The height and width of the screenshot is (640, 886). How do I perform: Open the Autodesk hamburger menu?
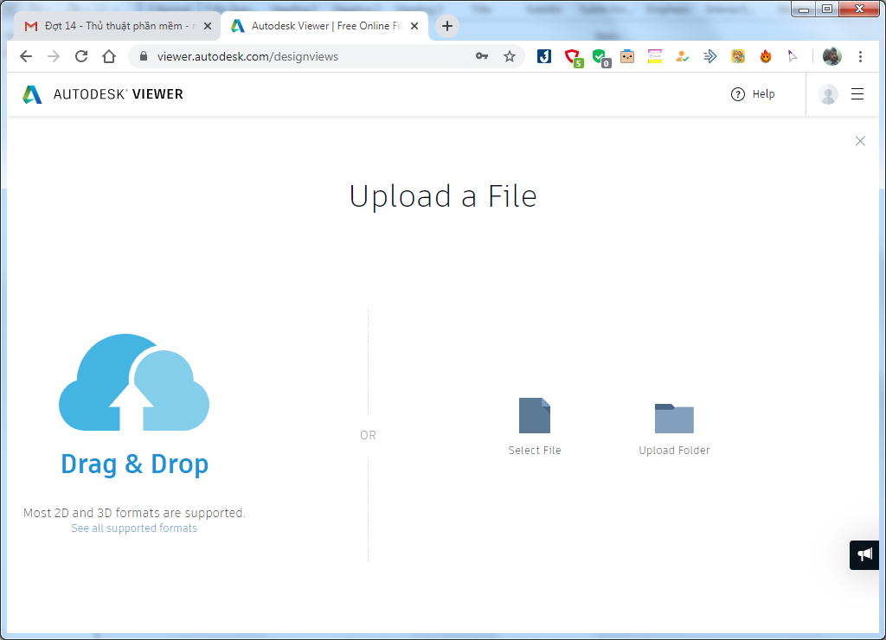857,94
